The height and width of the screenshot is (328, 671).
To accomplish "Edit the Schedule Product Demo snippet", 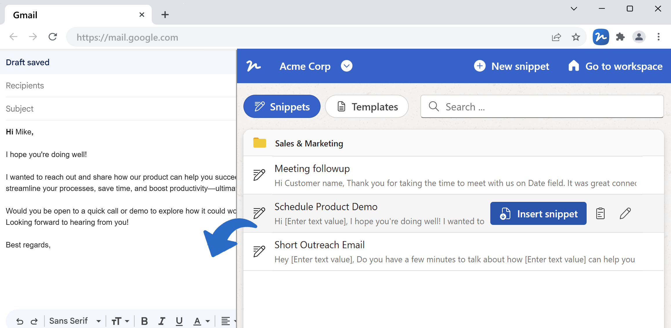I will [x=625, y=214].
